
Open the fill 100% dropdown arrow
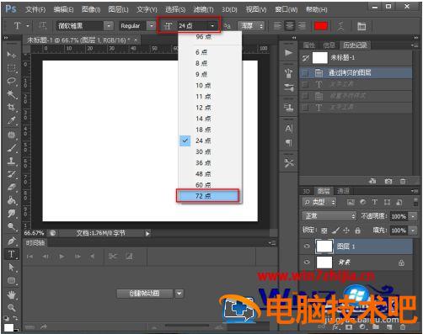point(413,231)
